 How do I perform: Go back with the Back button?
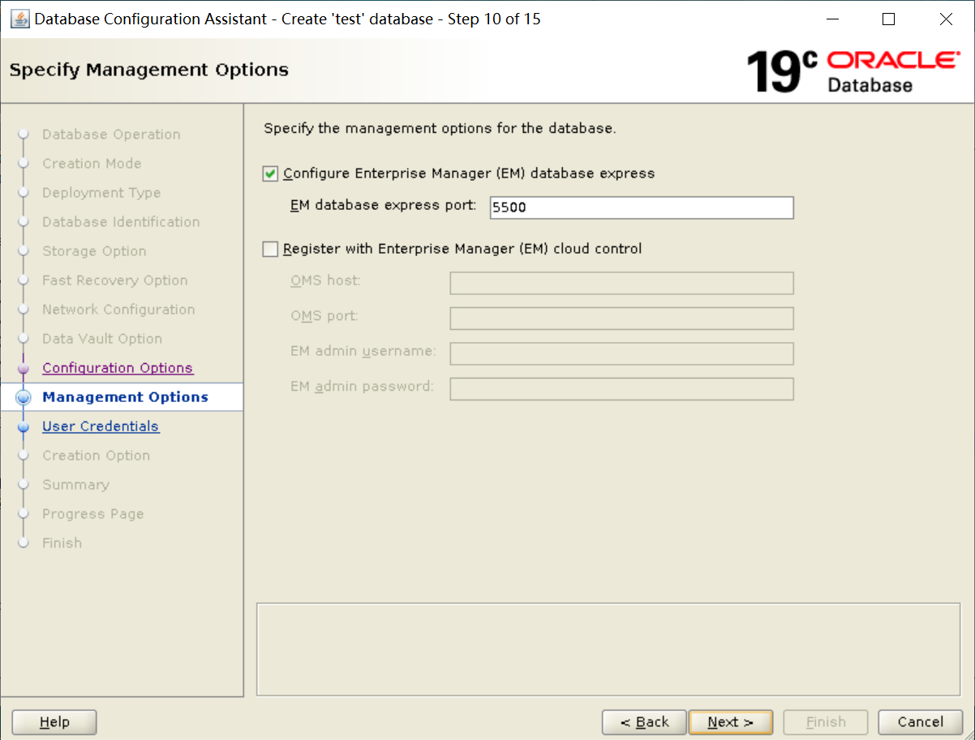644,722
